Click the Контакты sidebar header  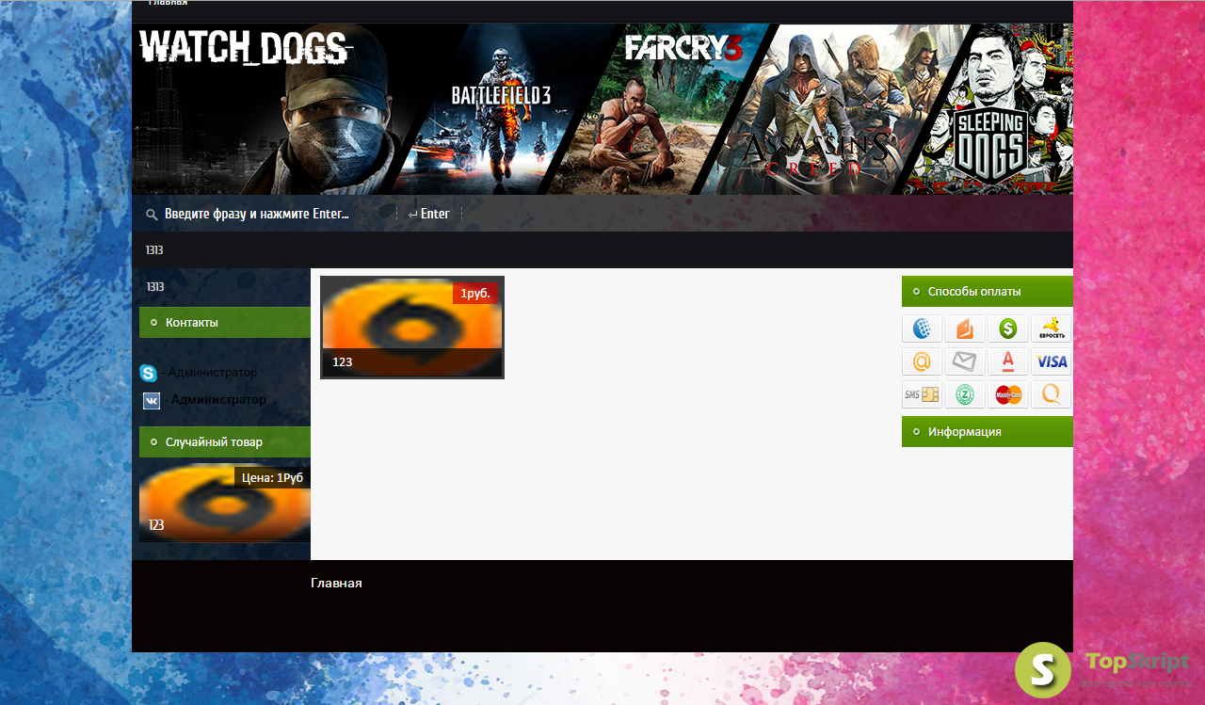(225, 322)
